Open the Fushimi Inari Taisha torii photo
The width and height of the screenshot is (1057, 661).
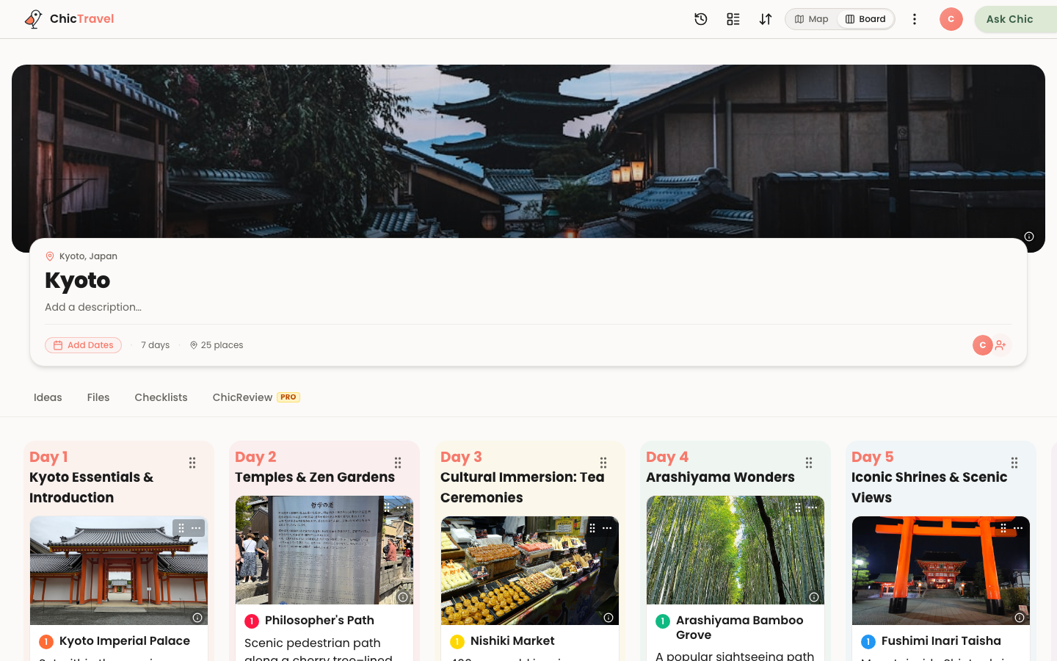pos(941,571)
